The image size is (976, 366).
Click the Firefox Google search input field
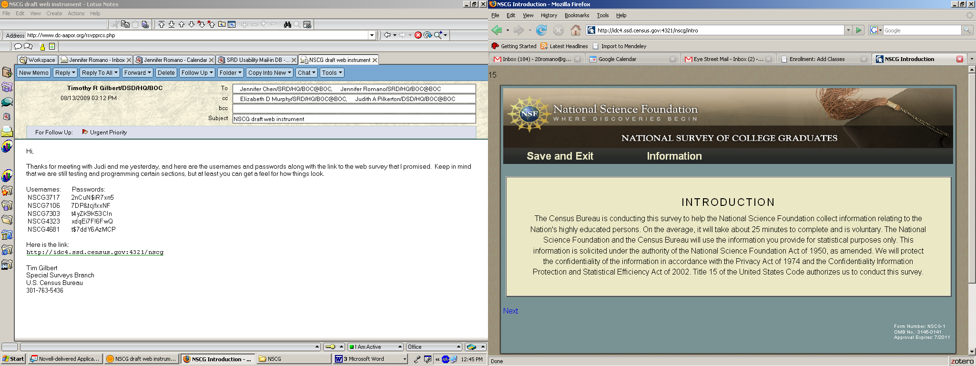pyautogui.click(x=922, y=30)
